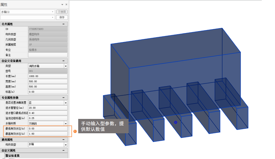Collapse the 公共属性 section
275x159 pixels.
click(x=63, y=24)
